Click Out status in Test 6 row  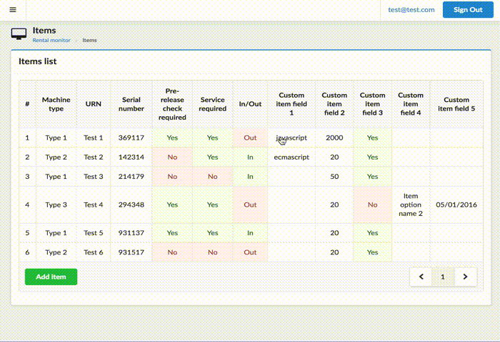[x=250, y=252]
